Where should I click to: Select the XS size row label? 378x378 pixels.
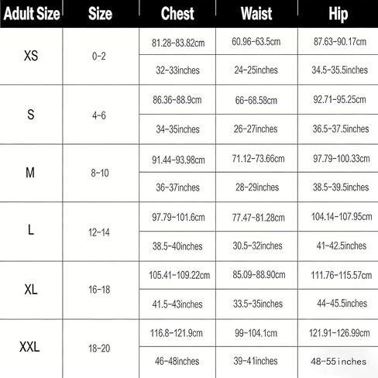(x=31, y=56)
